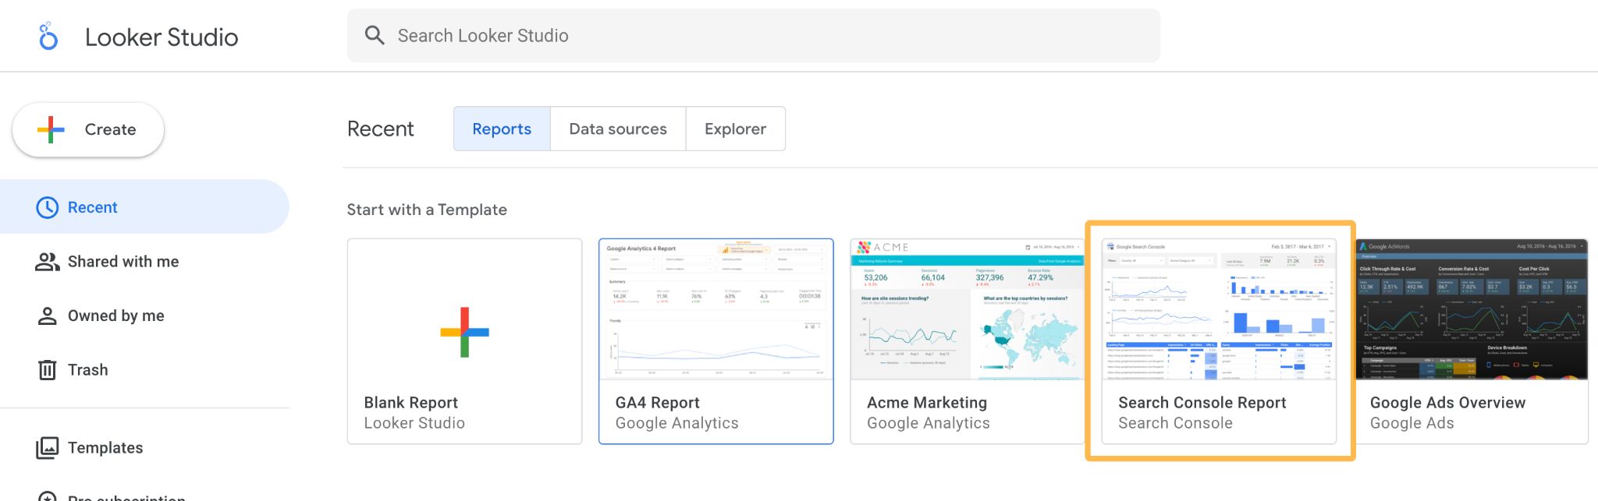This screenshot has width=1598, height=501.
Task: Click the plus icon on Blank Report
Action: [464, 332]
